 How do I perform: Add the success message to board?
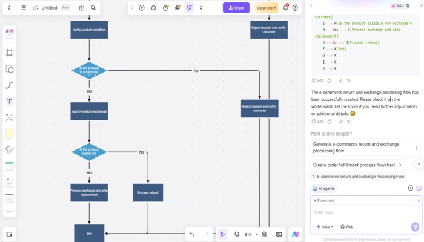click(x=318, y=122)
